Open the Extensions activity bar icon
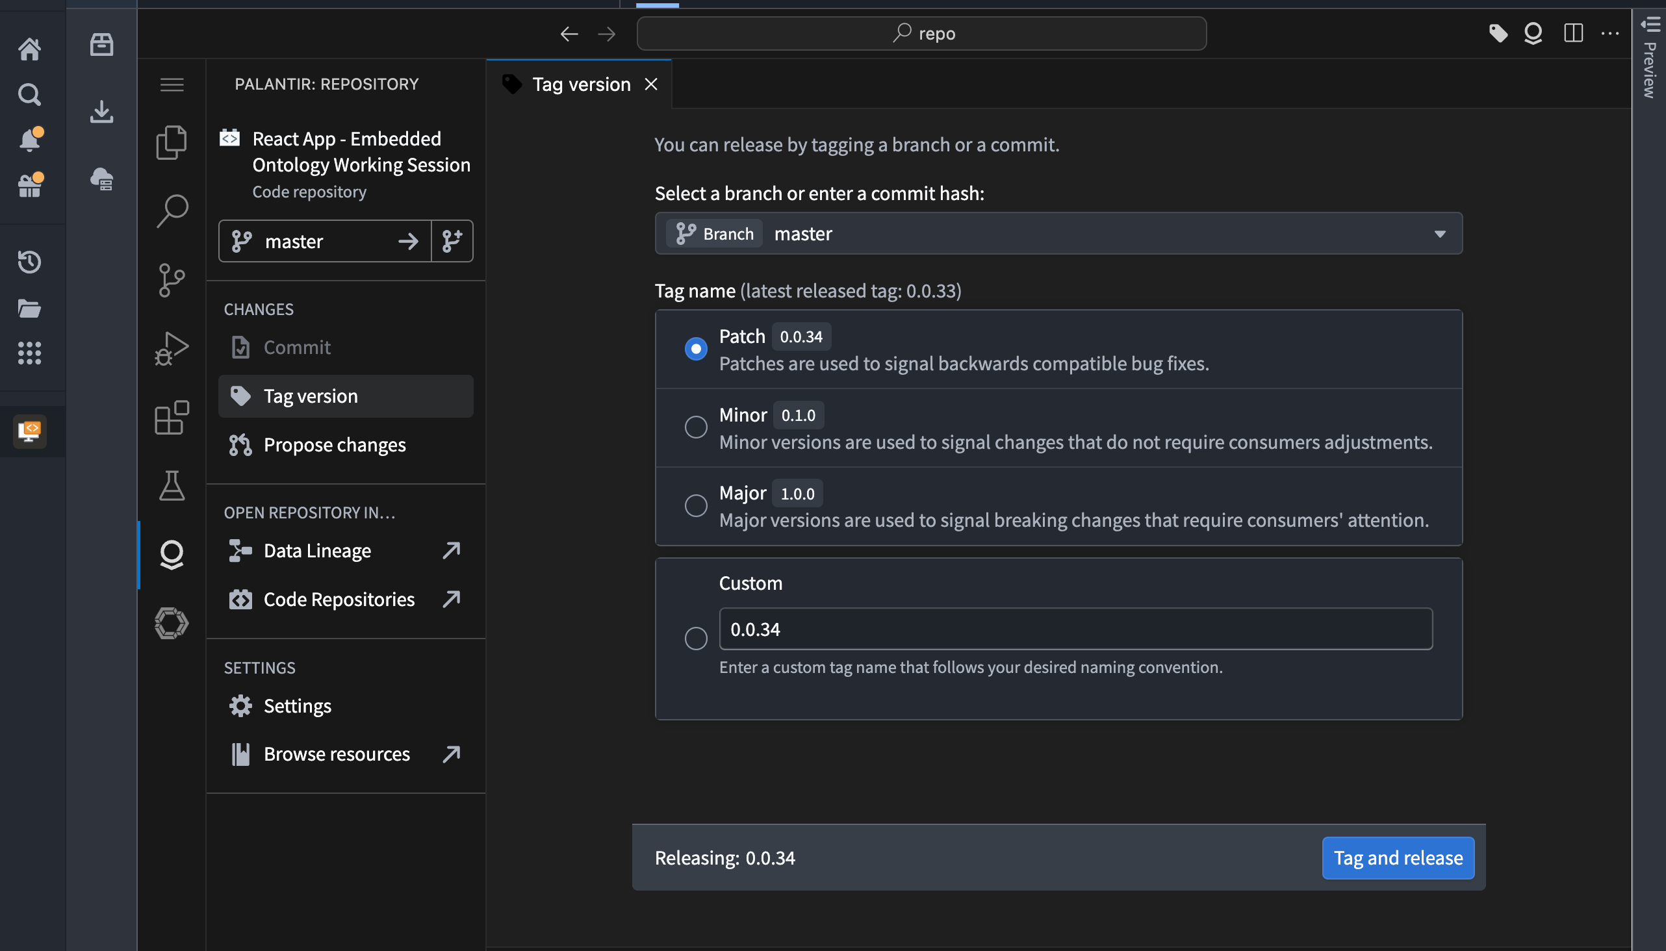The width and height of the screenshot is (1666, 951). (171, 418)
